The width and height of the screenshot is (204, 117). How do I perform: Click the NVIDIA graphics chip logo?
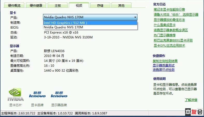tap(16, 95)
